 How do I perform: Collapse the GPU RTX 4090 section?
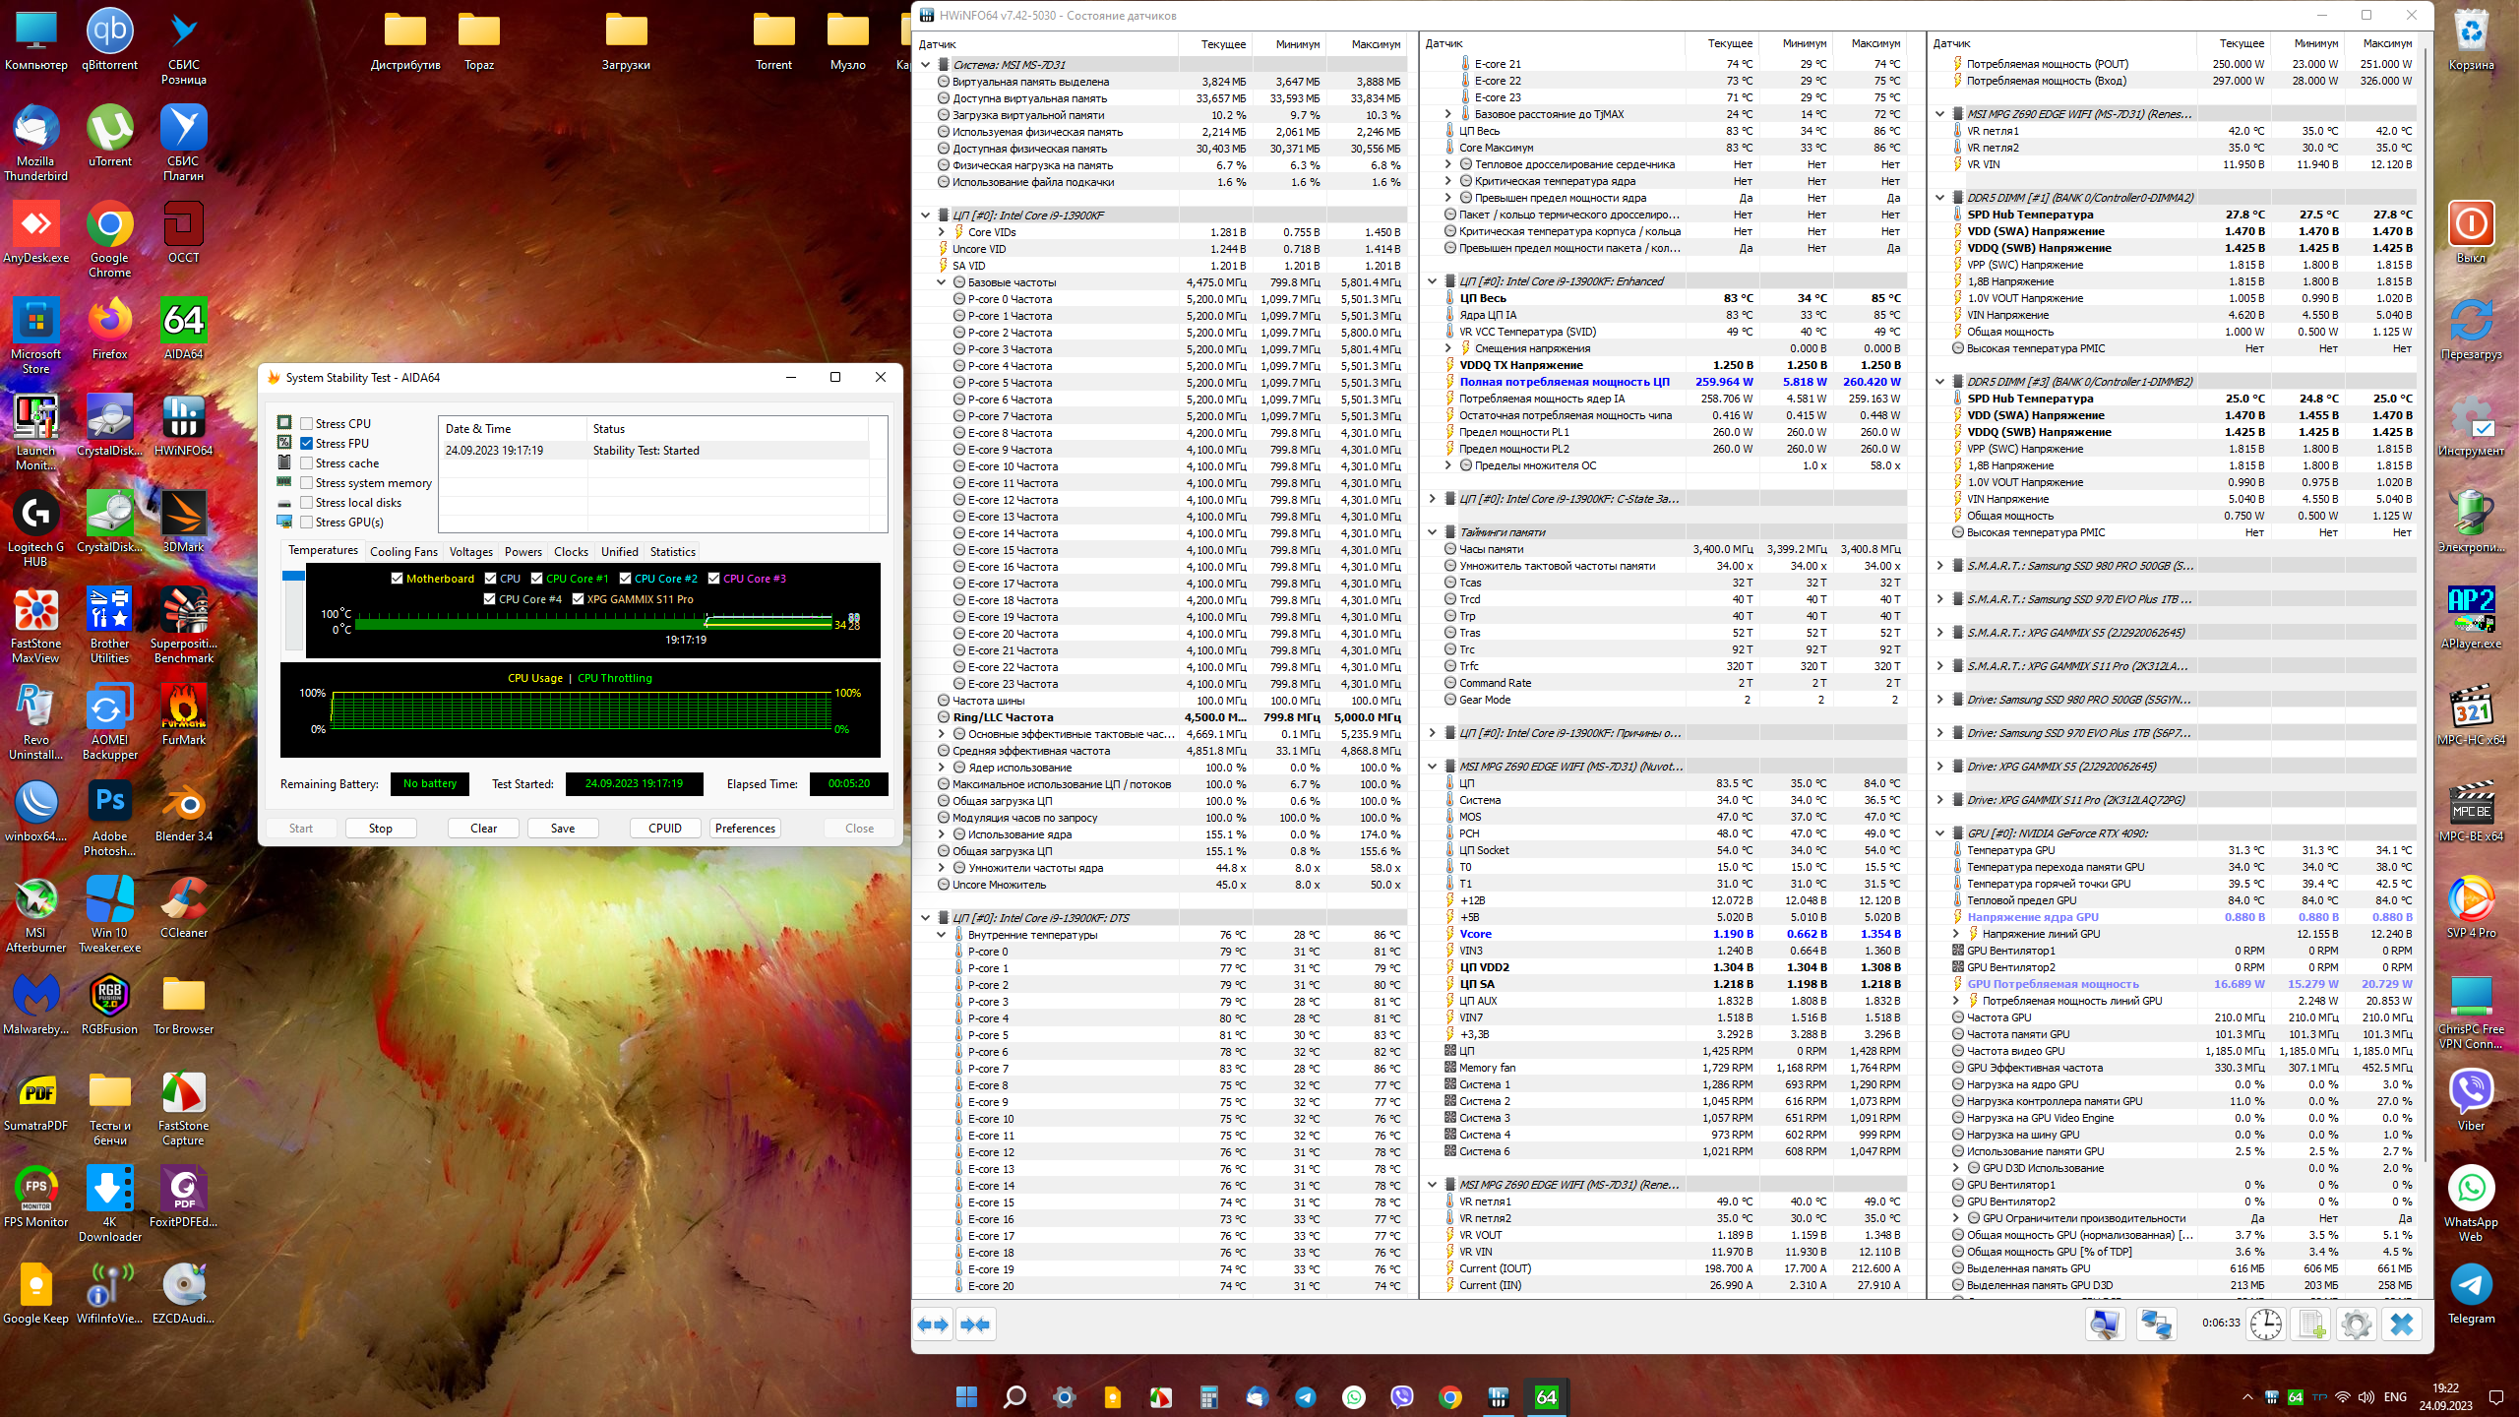click(1939, 833)
